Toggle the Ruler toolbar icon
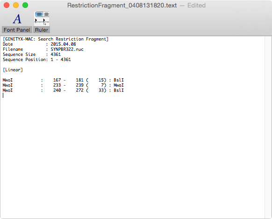 [42, 19]
